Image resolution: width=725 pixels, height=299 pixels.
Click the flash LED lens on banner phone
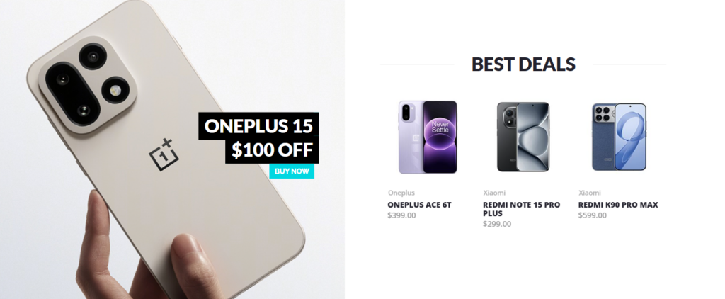pos(115,90)
